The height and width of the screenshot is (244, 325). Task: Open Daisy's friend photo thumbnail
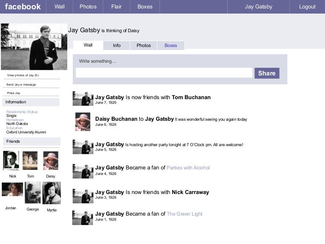point(51,161)
